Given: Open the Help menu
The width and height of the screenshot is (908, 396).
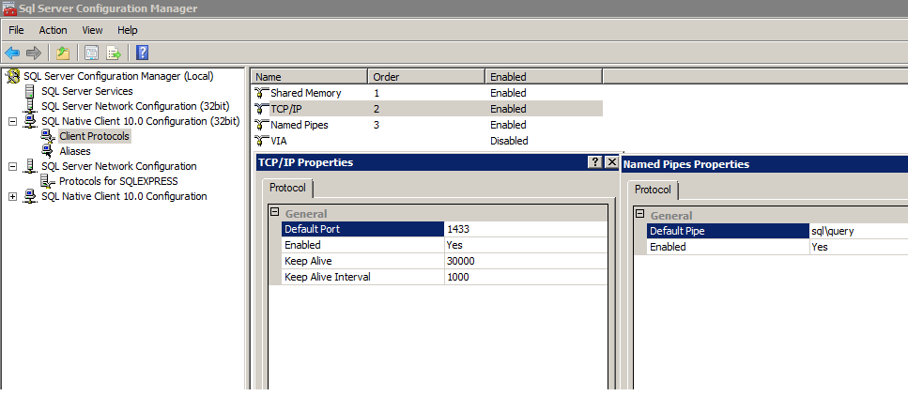Looking at the screenshot, I should point(128,30).
